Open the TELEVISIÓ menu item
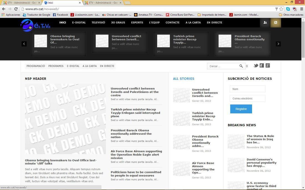Viewport: 305px width, 190px height. 98,22
